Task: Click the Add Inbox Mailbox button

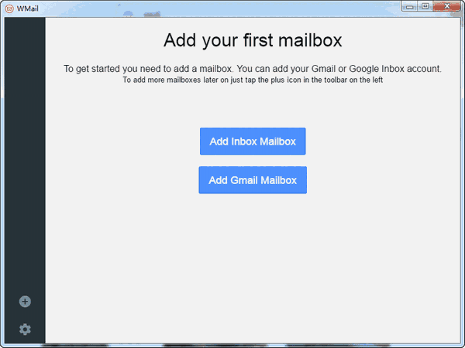Action: (253, 142)
